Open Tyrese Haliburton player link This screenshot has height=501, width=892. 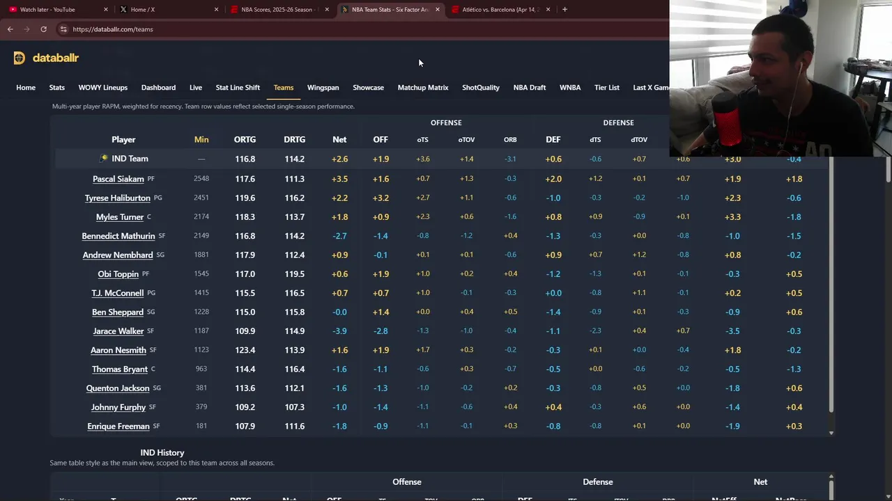[x=118, y=198]
